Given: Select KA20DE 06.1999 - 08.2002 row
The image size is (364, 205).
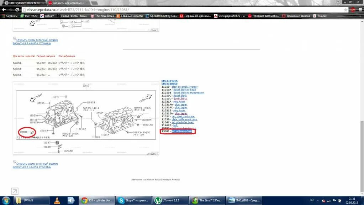Looking at the screenshot, I should pyautogui.click(x=49, y=63).
